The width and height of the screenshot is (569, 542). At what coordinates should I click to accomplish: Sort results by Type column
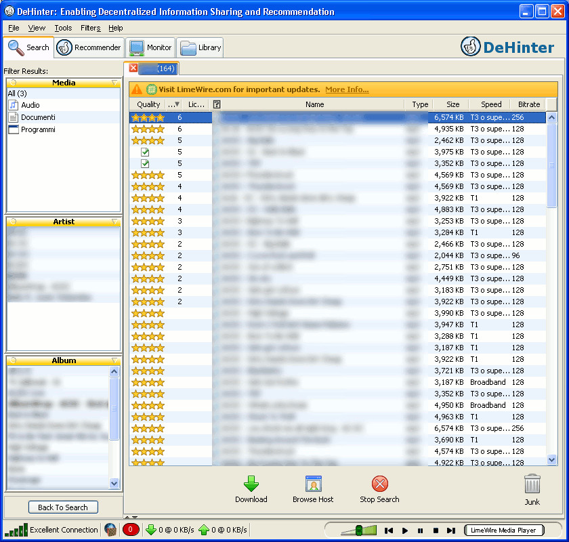tap(420, 104)
